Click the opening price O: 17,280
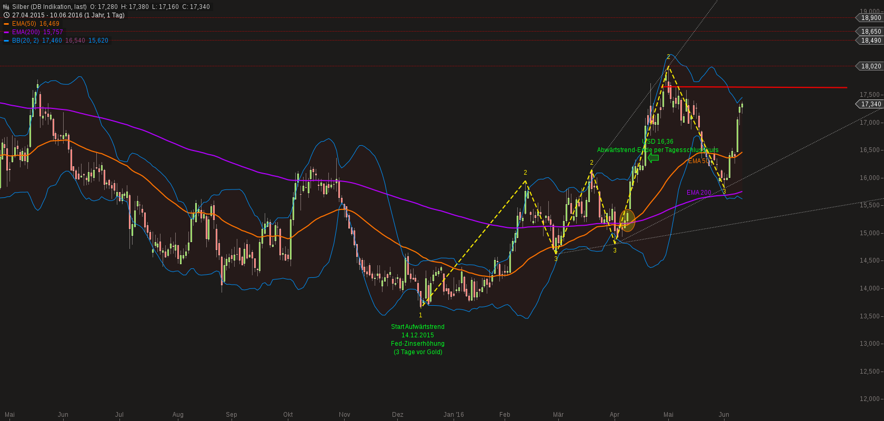The width and height of the screenshot is (884, 421). click(104, 7)
